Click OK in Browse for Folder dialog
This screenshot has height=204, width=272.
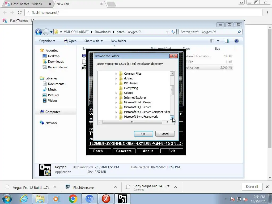tap(143, 134)
